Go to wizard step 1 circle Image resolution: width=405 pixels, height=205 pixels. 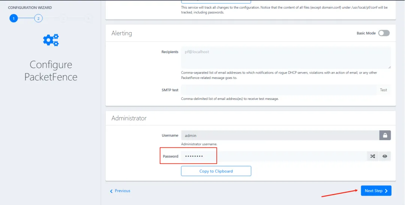(x=13, y=18)
